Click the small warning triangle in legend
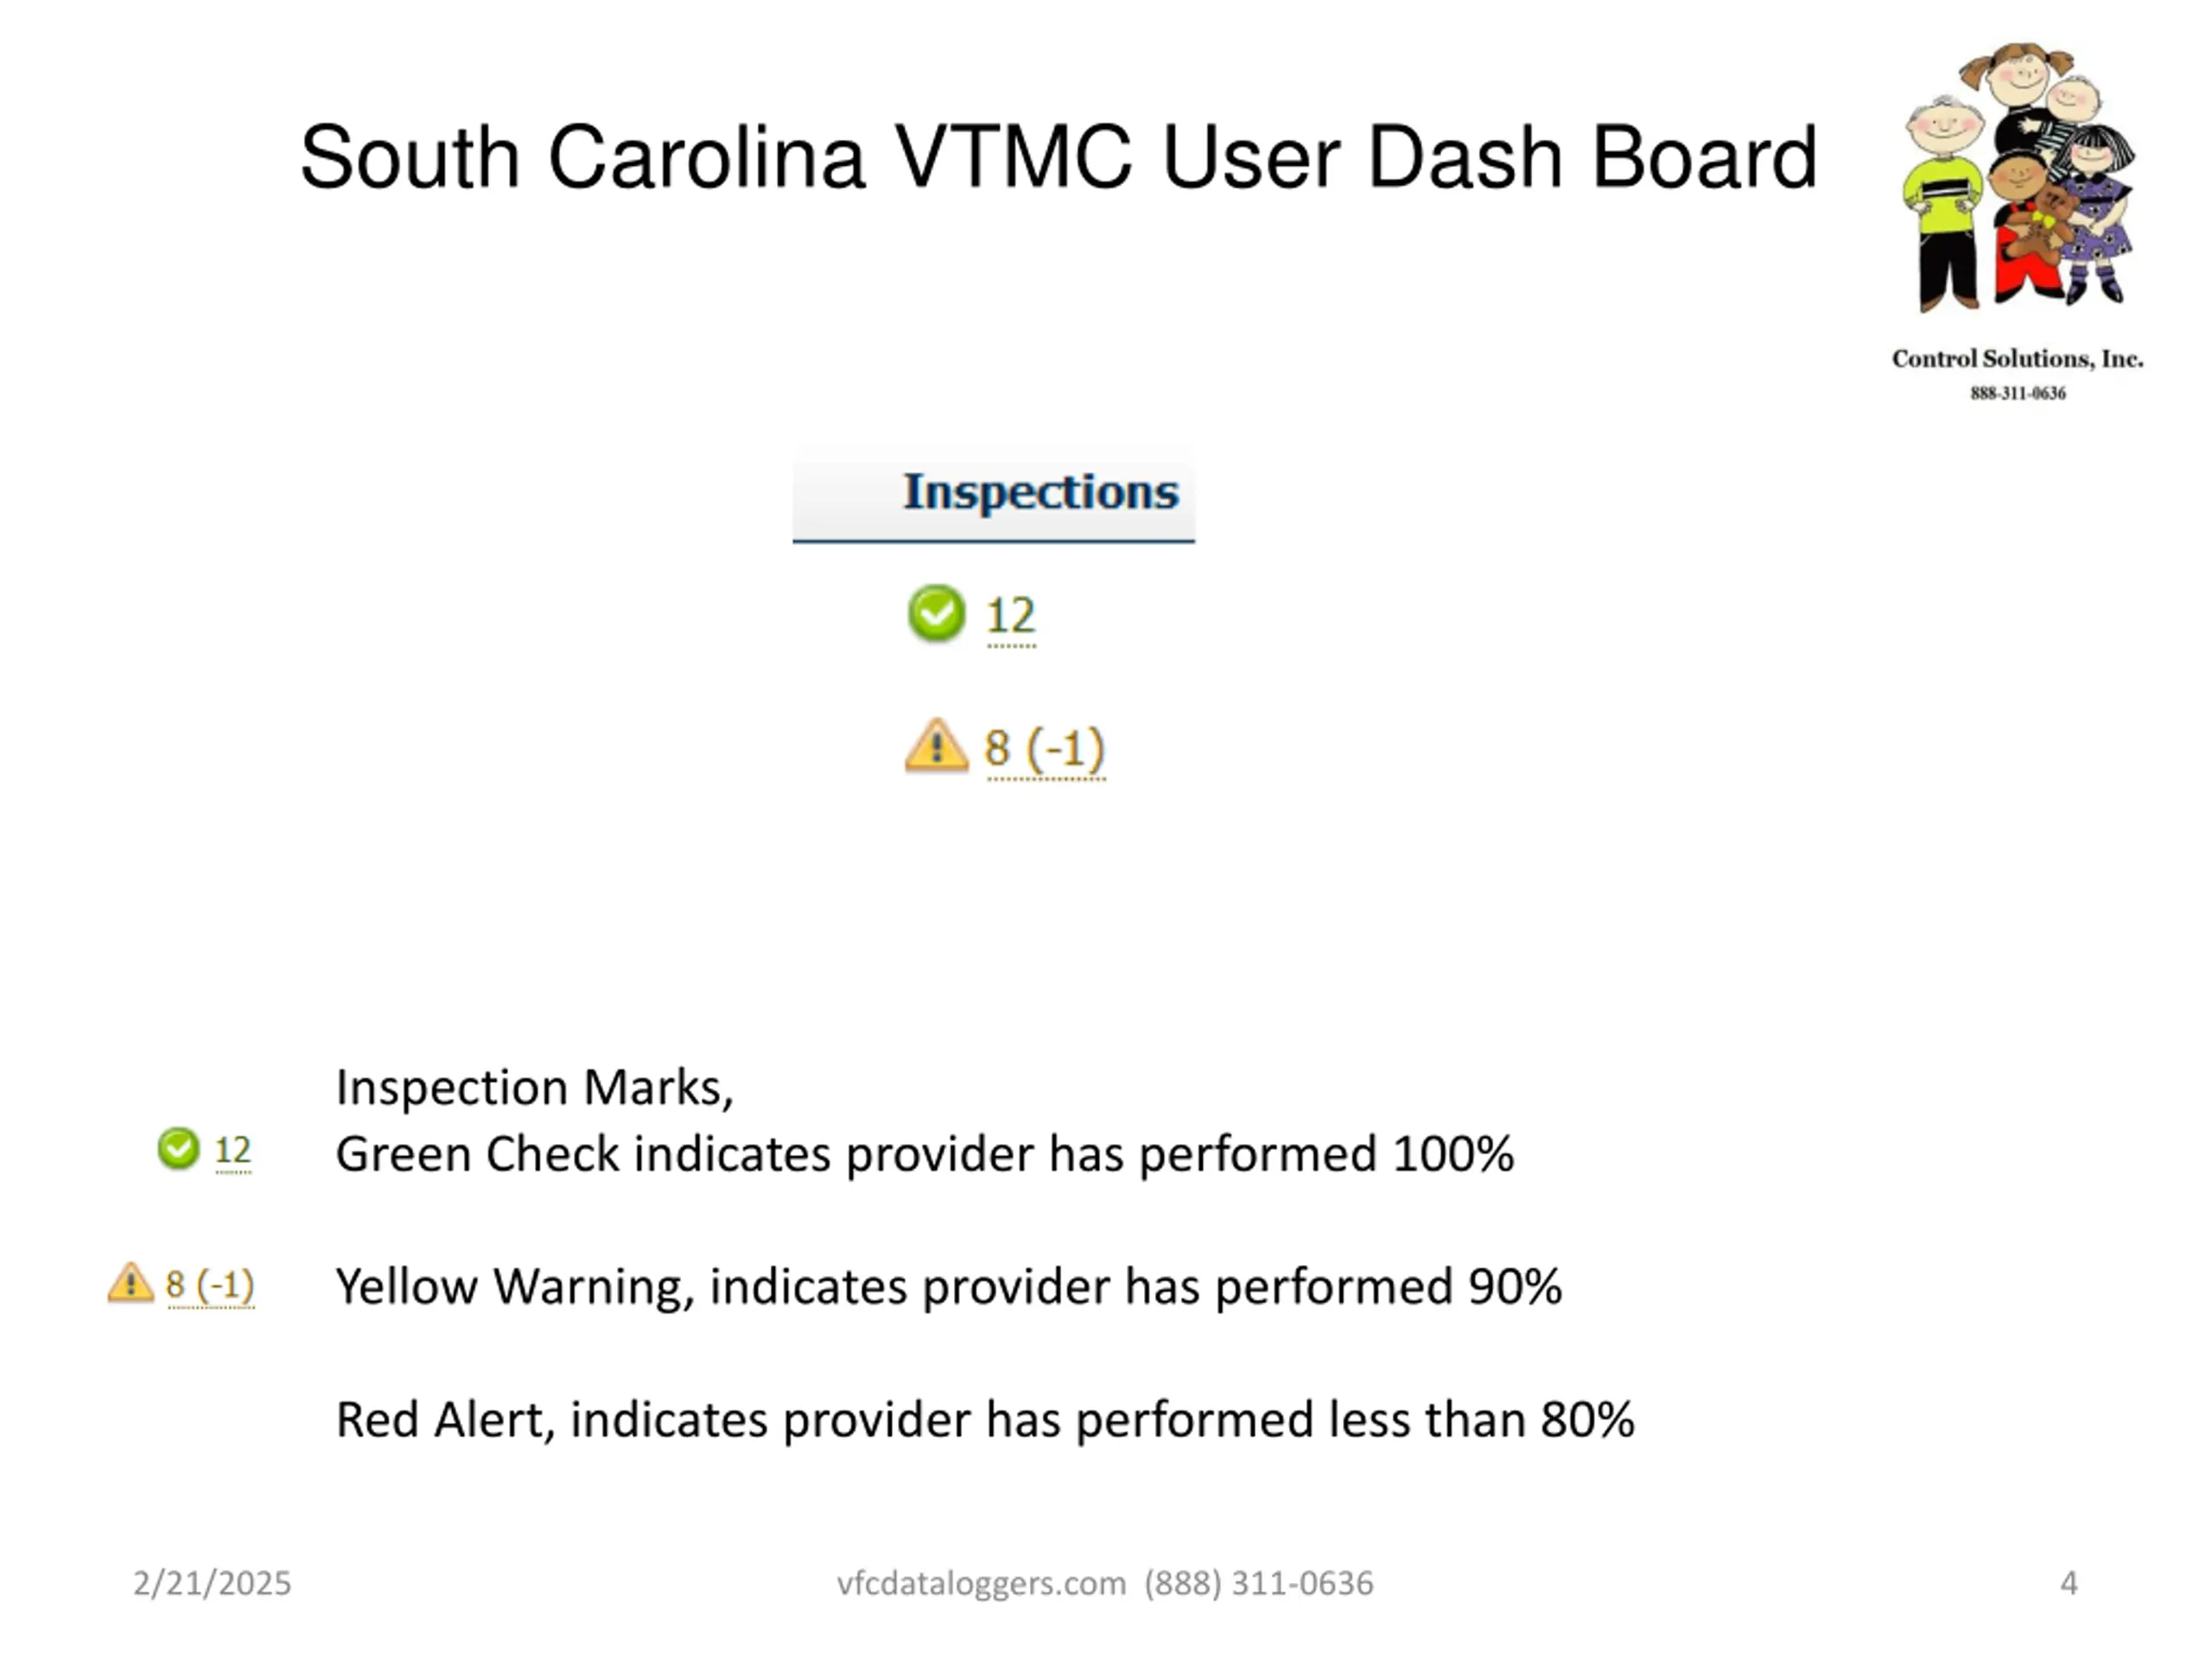2212x1659 pixels. (131, 1283)
